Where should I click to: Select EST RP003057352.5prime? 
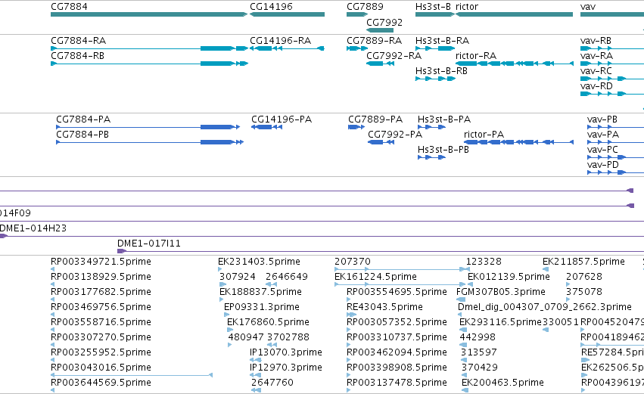click(x=397, y=322)
